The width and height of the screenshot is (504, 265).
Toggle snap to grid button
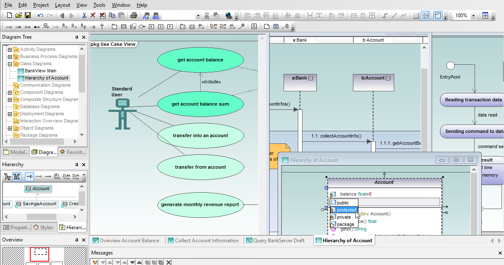(x=425, y=16)
